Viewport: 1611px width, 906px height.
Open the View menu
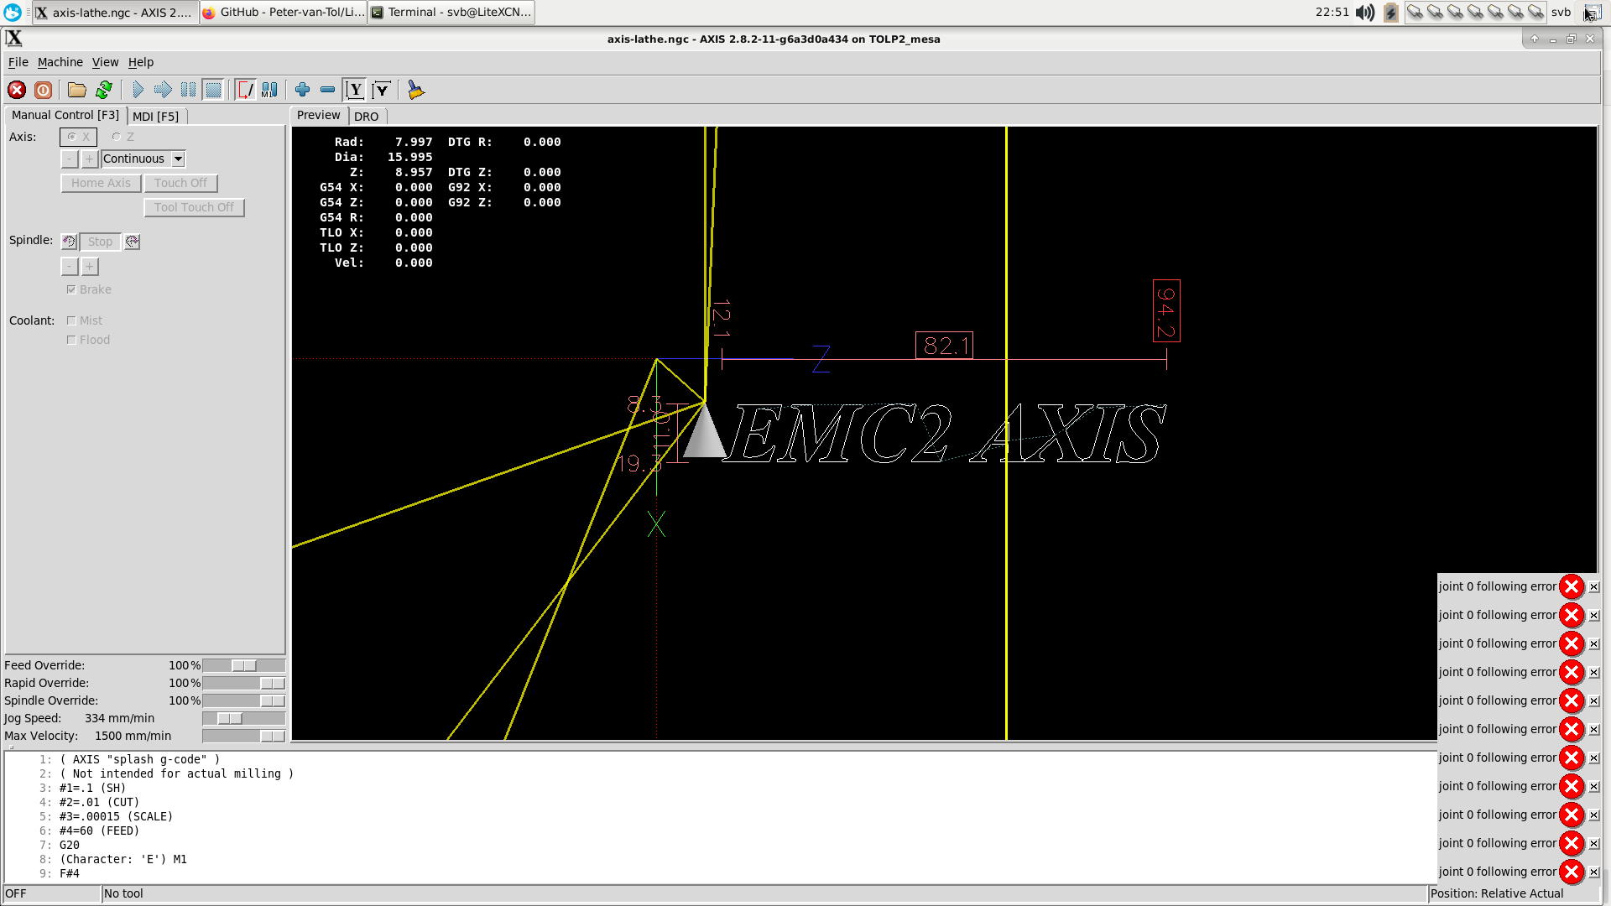click(106, 62)
